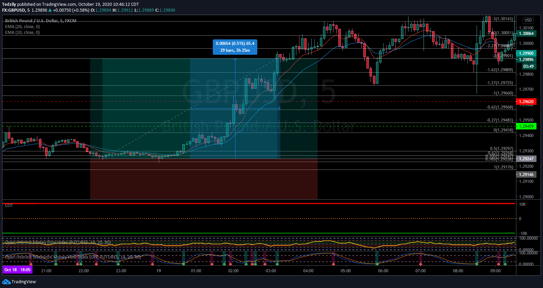Click the 1.29896 current price tag
543x288 pixels.
pos(526,60)
